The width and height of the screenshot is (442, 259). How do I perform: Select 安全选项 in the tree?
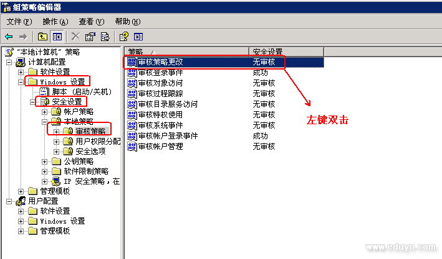coord(90,151)
